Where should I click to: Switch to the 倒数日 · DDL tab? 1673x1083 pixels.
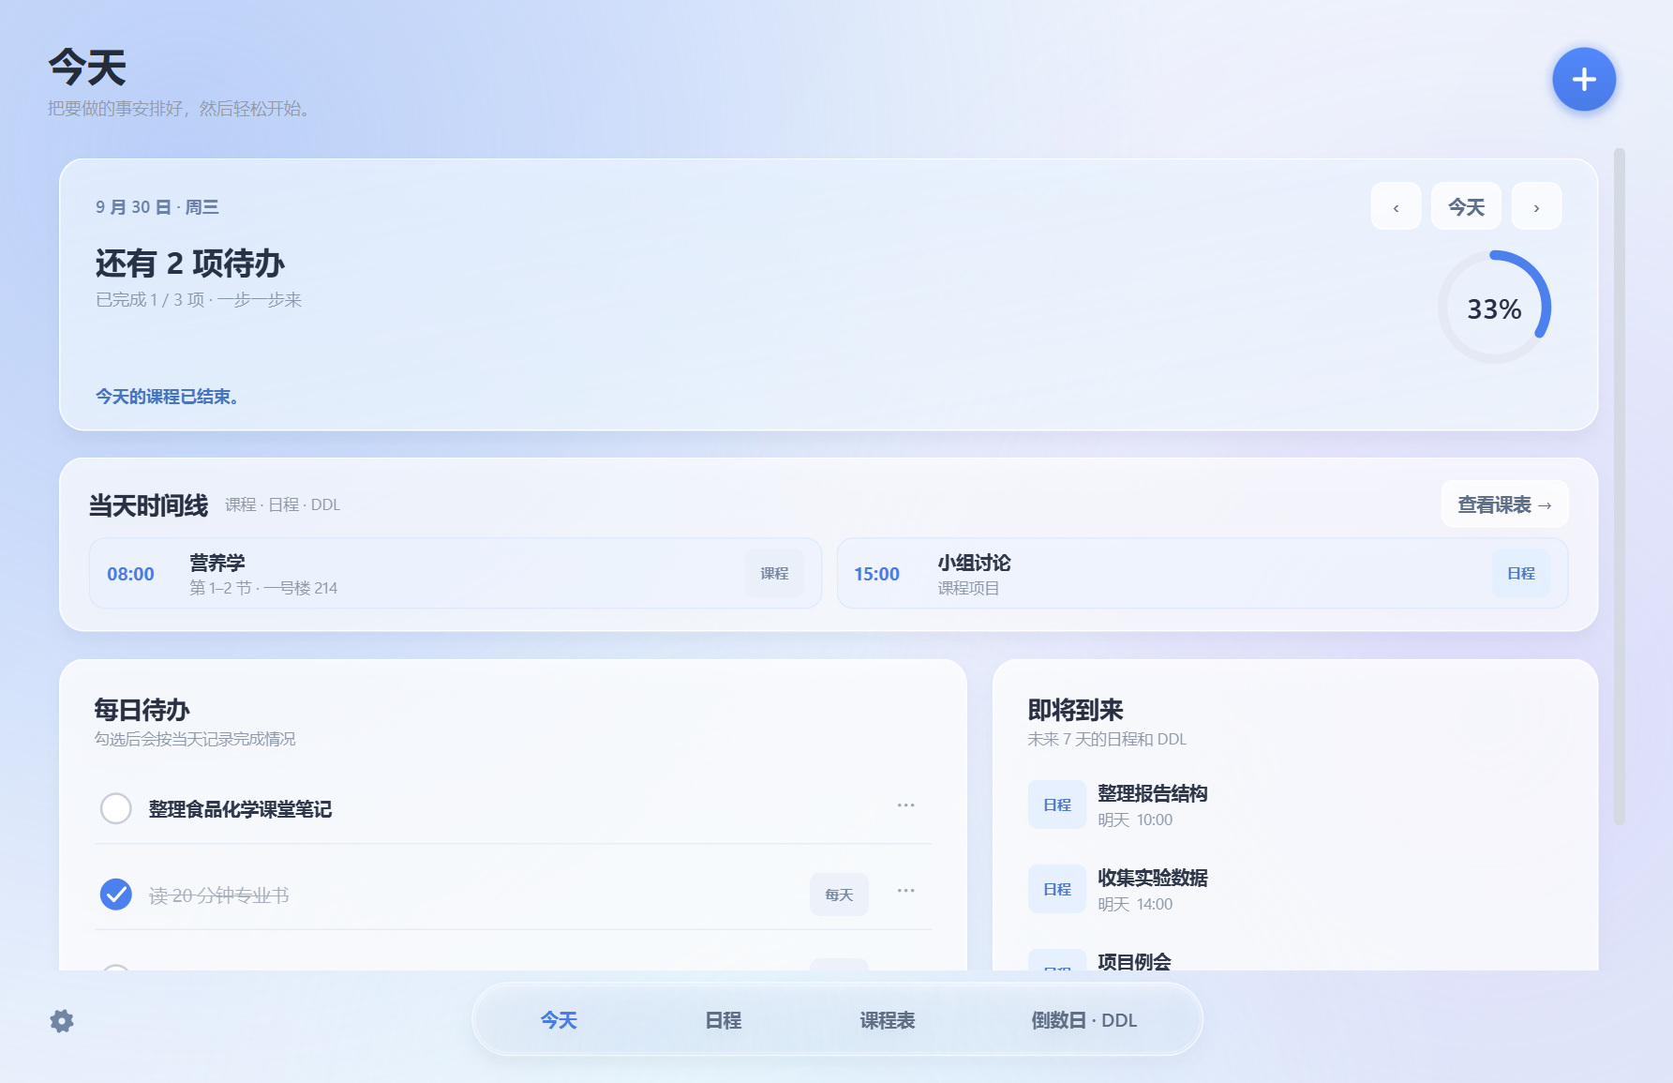(x=1084, y=1020)
